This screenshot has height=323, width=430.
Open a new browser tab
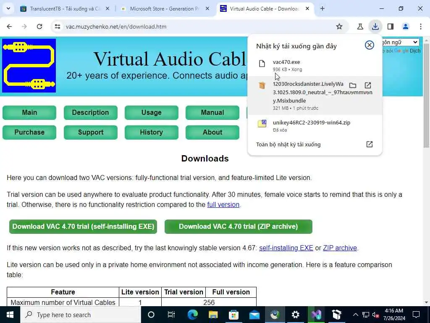pos(322,8)
